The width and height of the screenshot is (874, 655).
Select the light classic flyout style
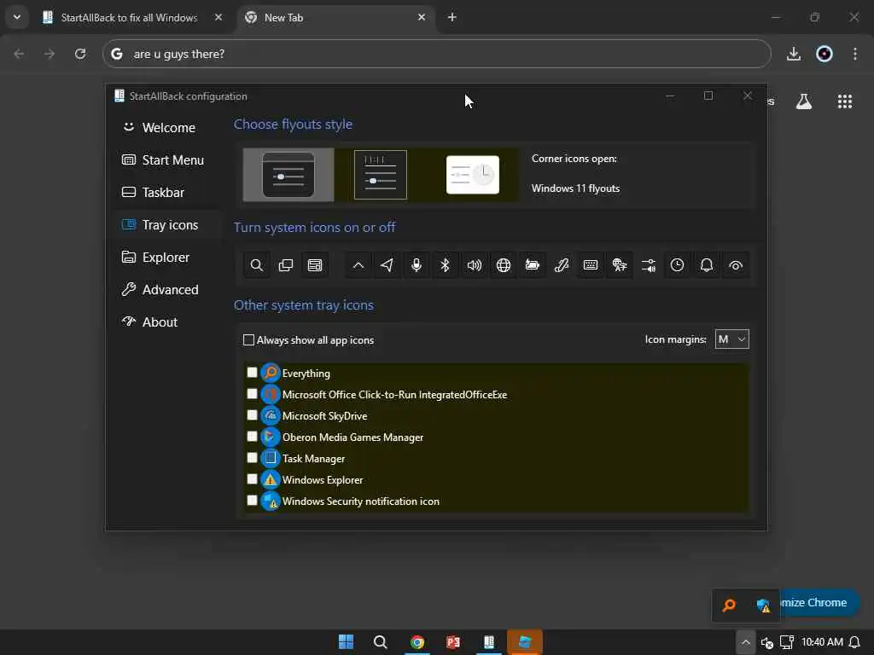473,175
